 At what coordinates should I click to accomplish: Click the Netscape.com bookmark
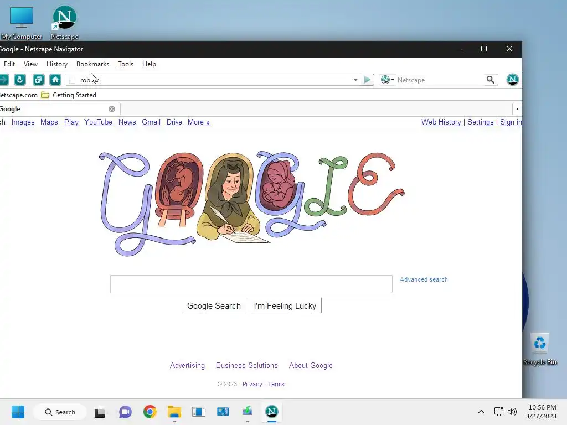[x=18, y=95]
